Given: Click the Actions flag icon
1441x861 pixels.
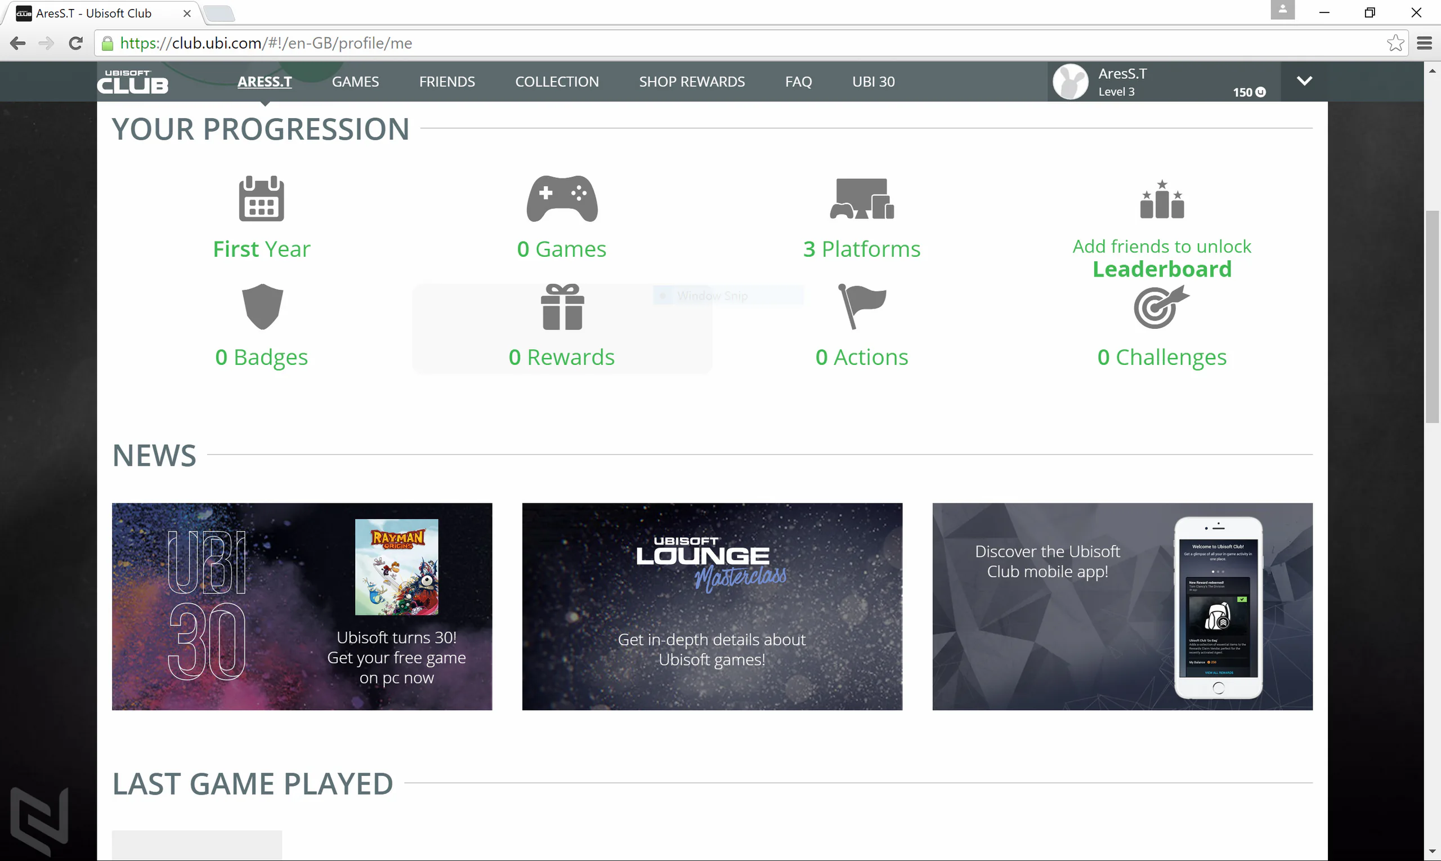Looking at the screenshot, I should 862,306.
